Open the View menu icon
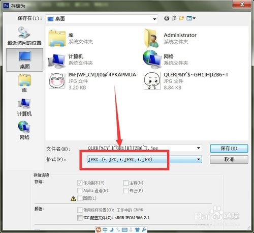 coord(191,18)
